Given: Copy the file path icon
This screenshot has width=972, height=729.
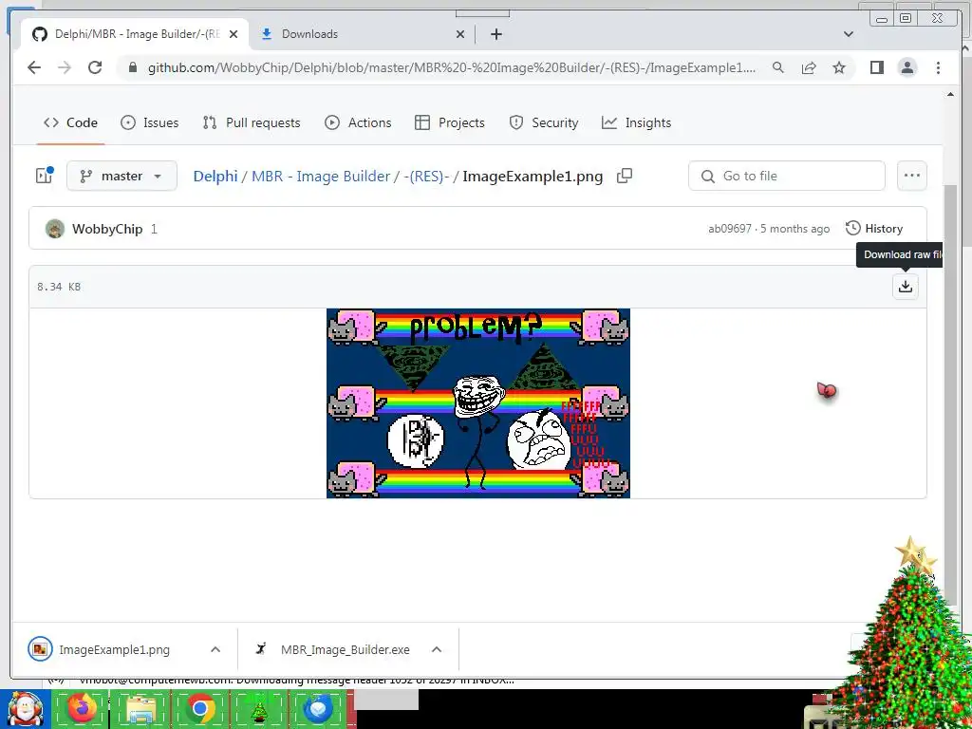Looking at the screenshot, I should 625,176.
